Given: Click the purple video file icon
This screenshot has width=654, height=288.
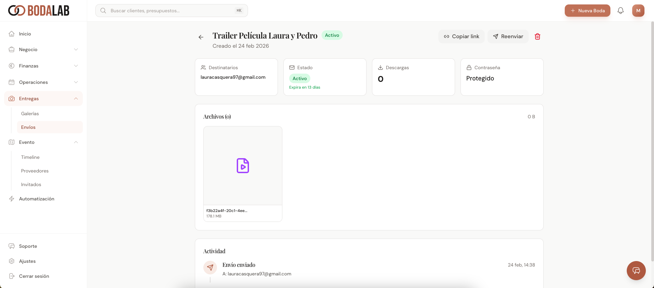Looking at the screenshot, I should coord(243,166).
